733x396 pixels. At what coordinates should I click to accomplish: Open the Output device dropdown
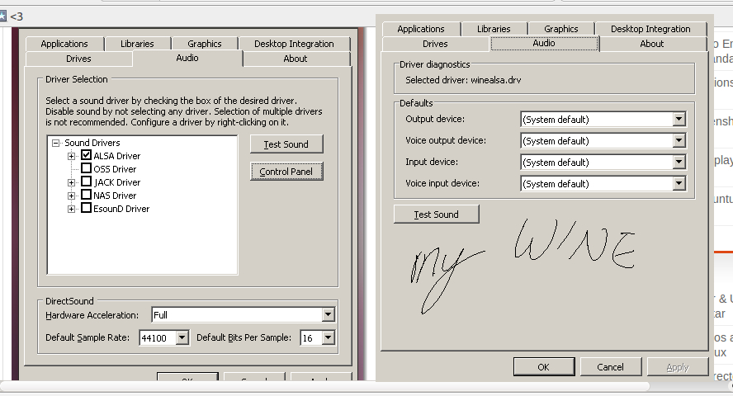pos(679,119)
